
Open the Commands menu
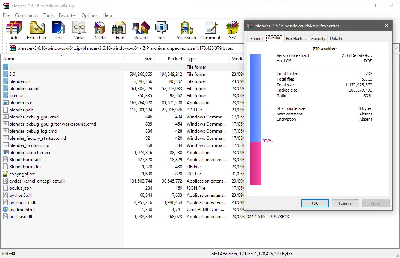(x=27, y=15)
